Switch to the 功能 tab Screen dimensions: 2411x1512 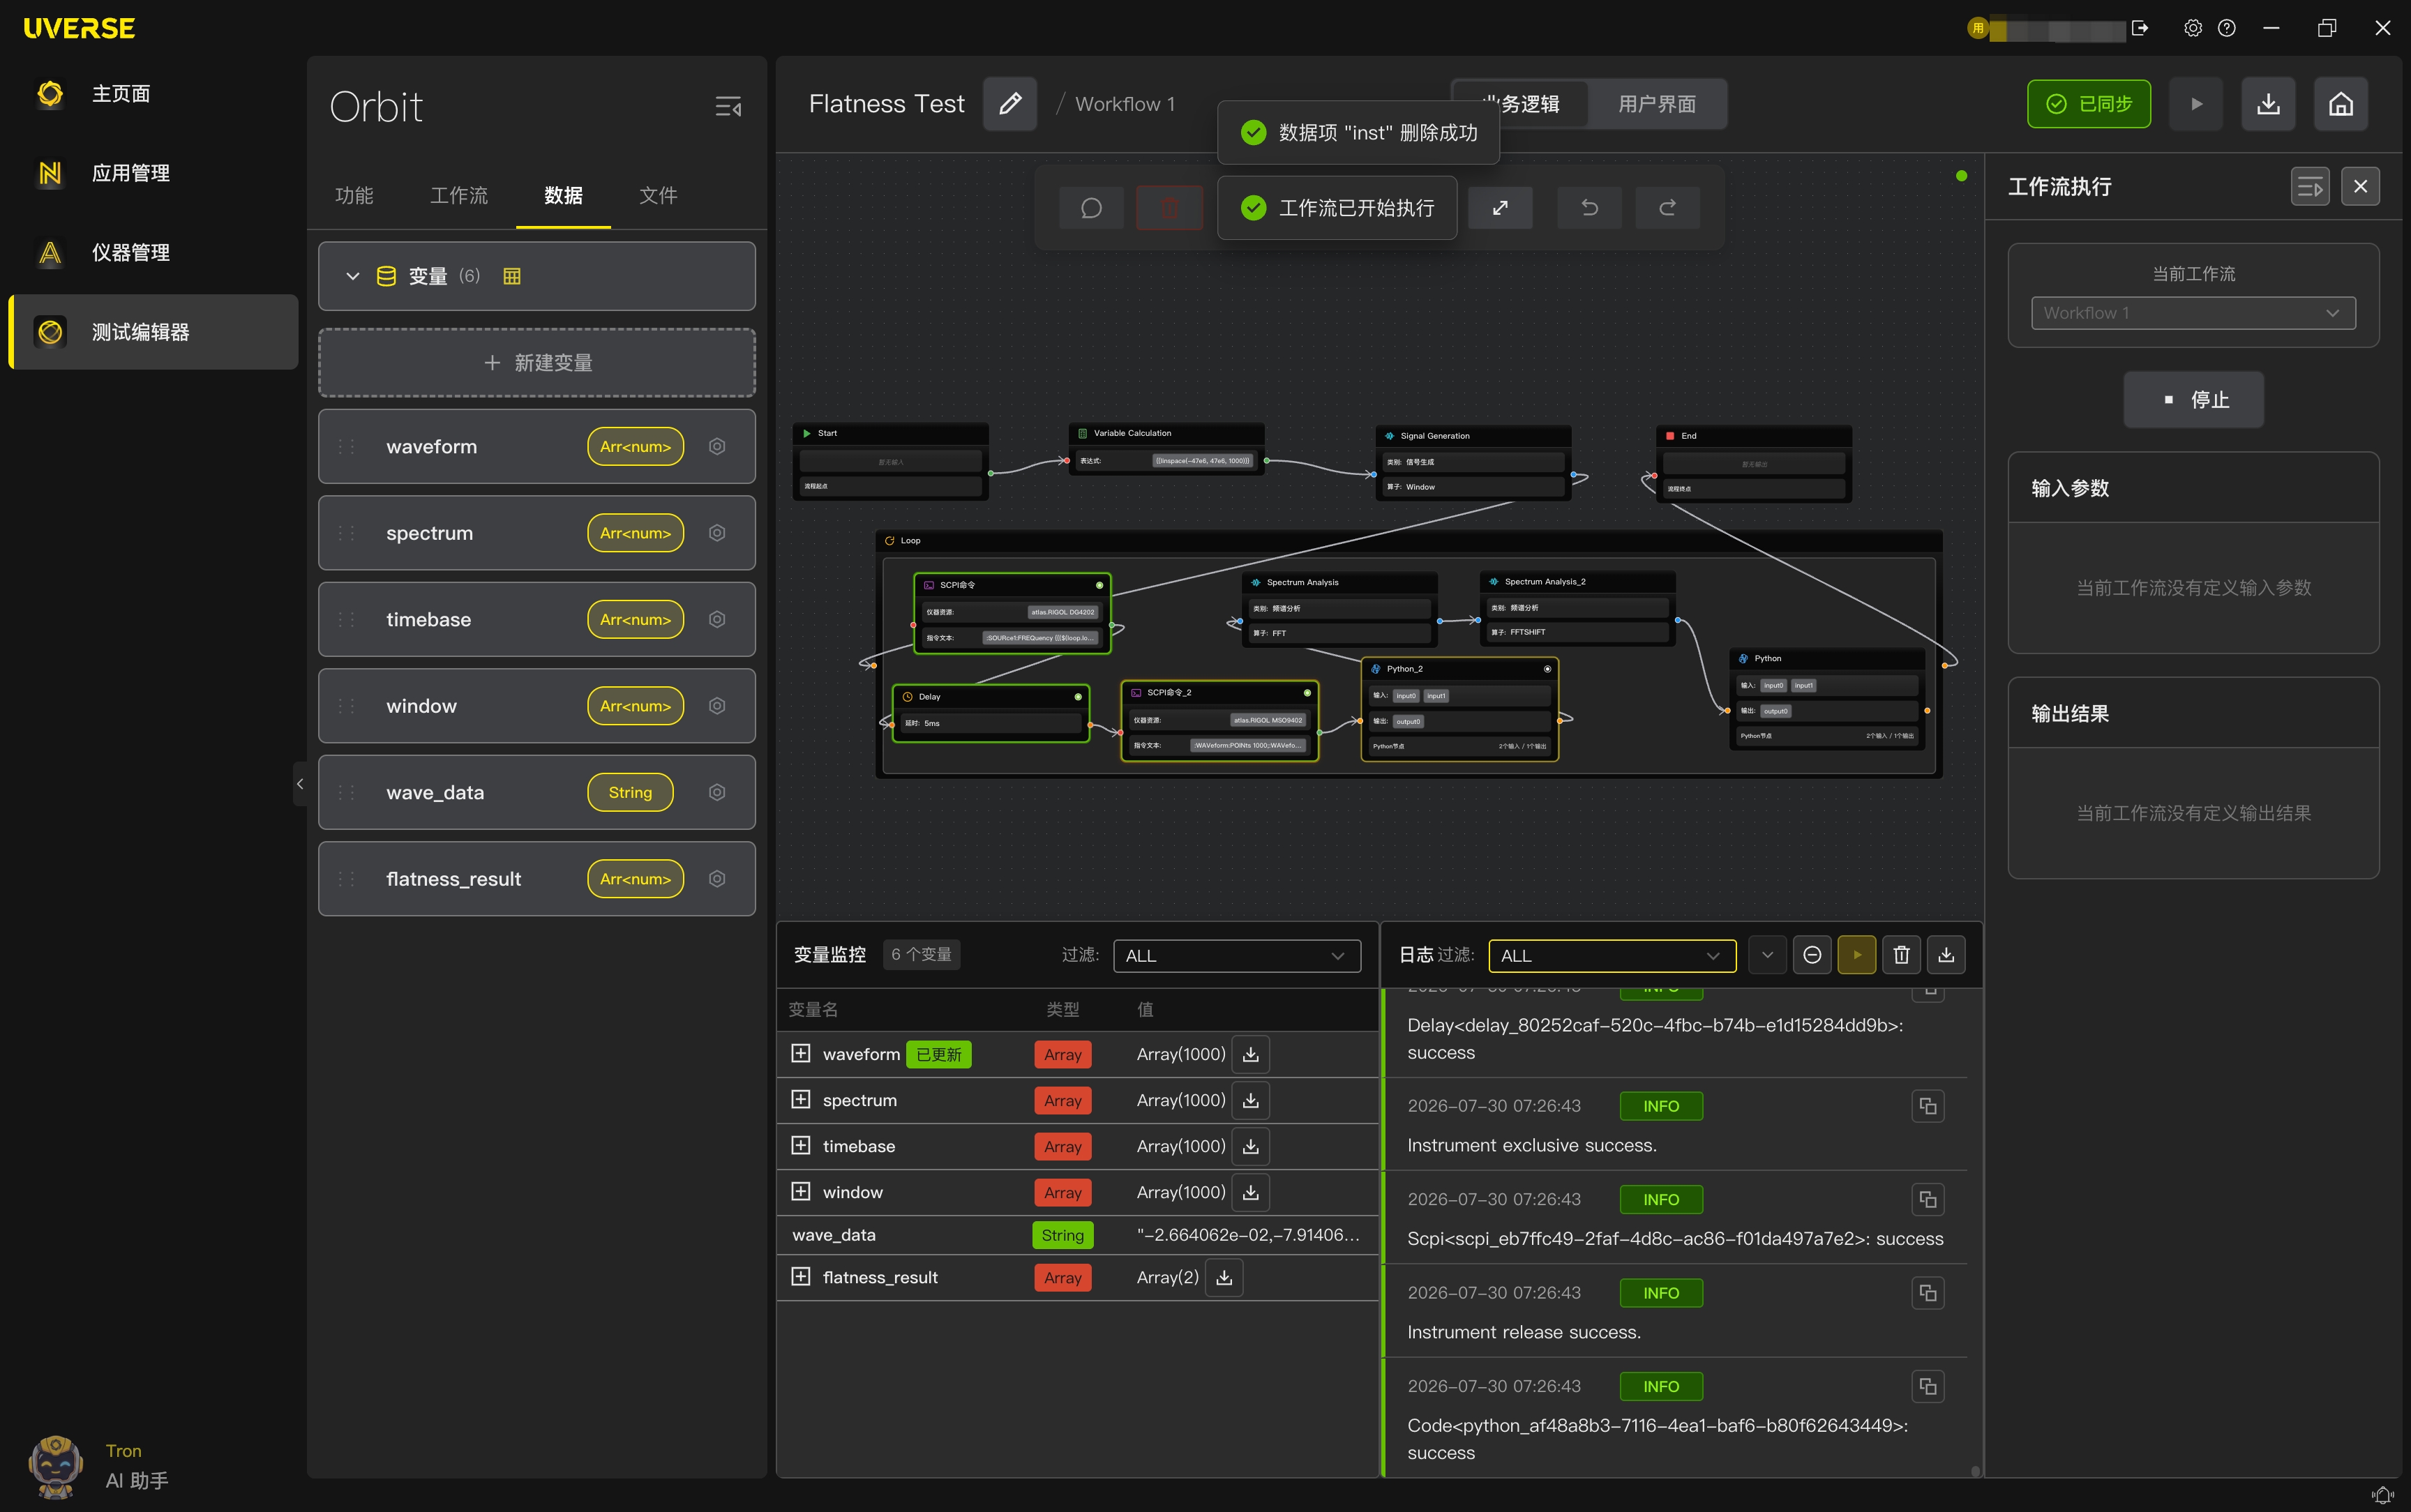[354, 196]
